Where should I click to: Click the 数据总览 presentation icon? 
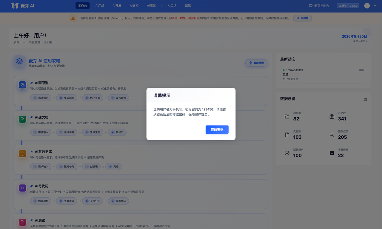click(x=365, y=100)
